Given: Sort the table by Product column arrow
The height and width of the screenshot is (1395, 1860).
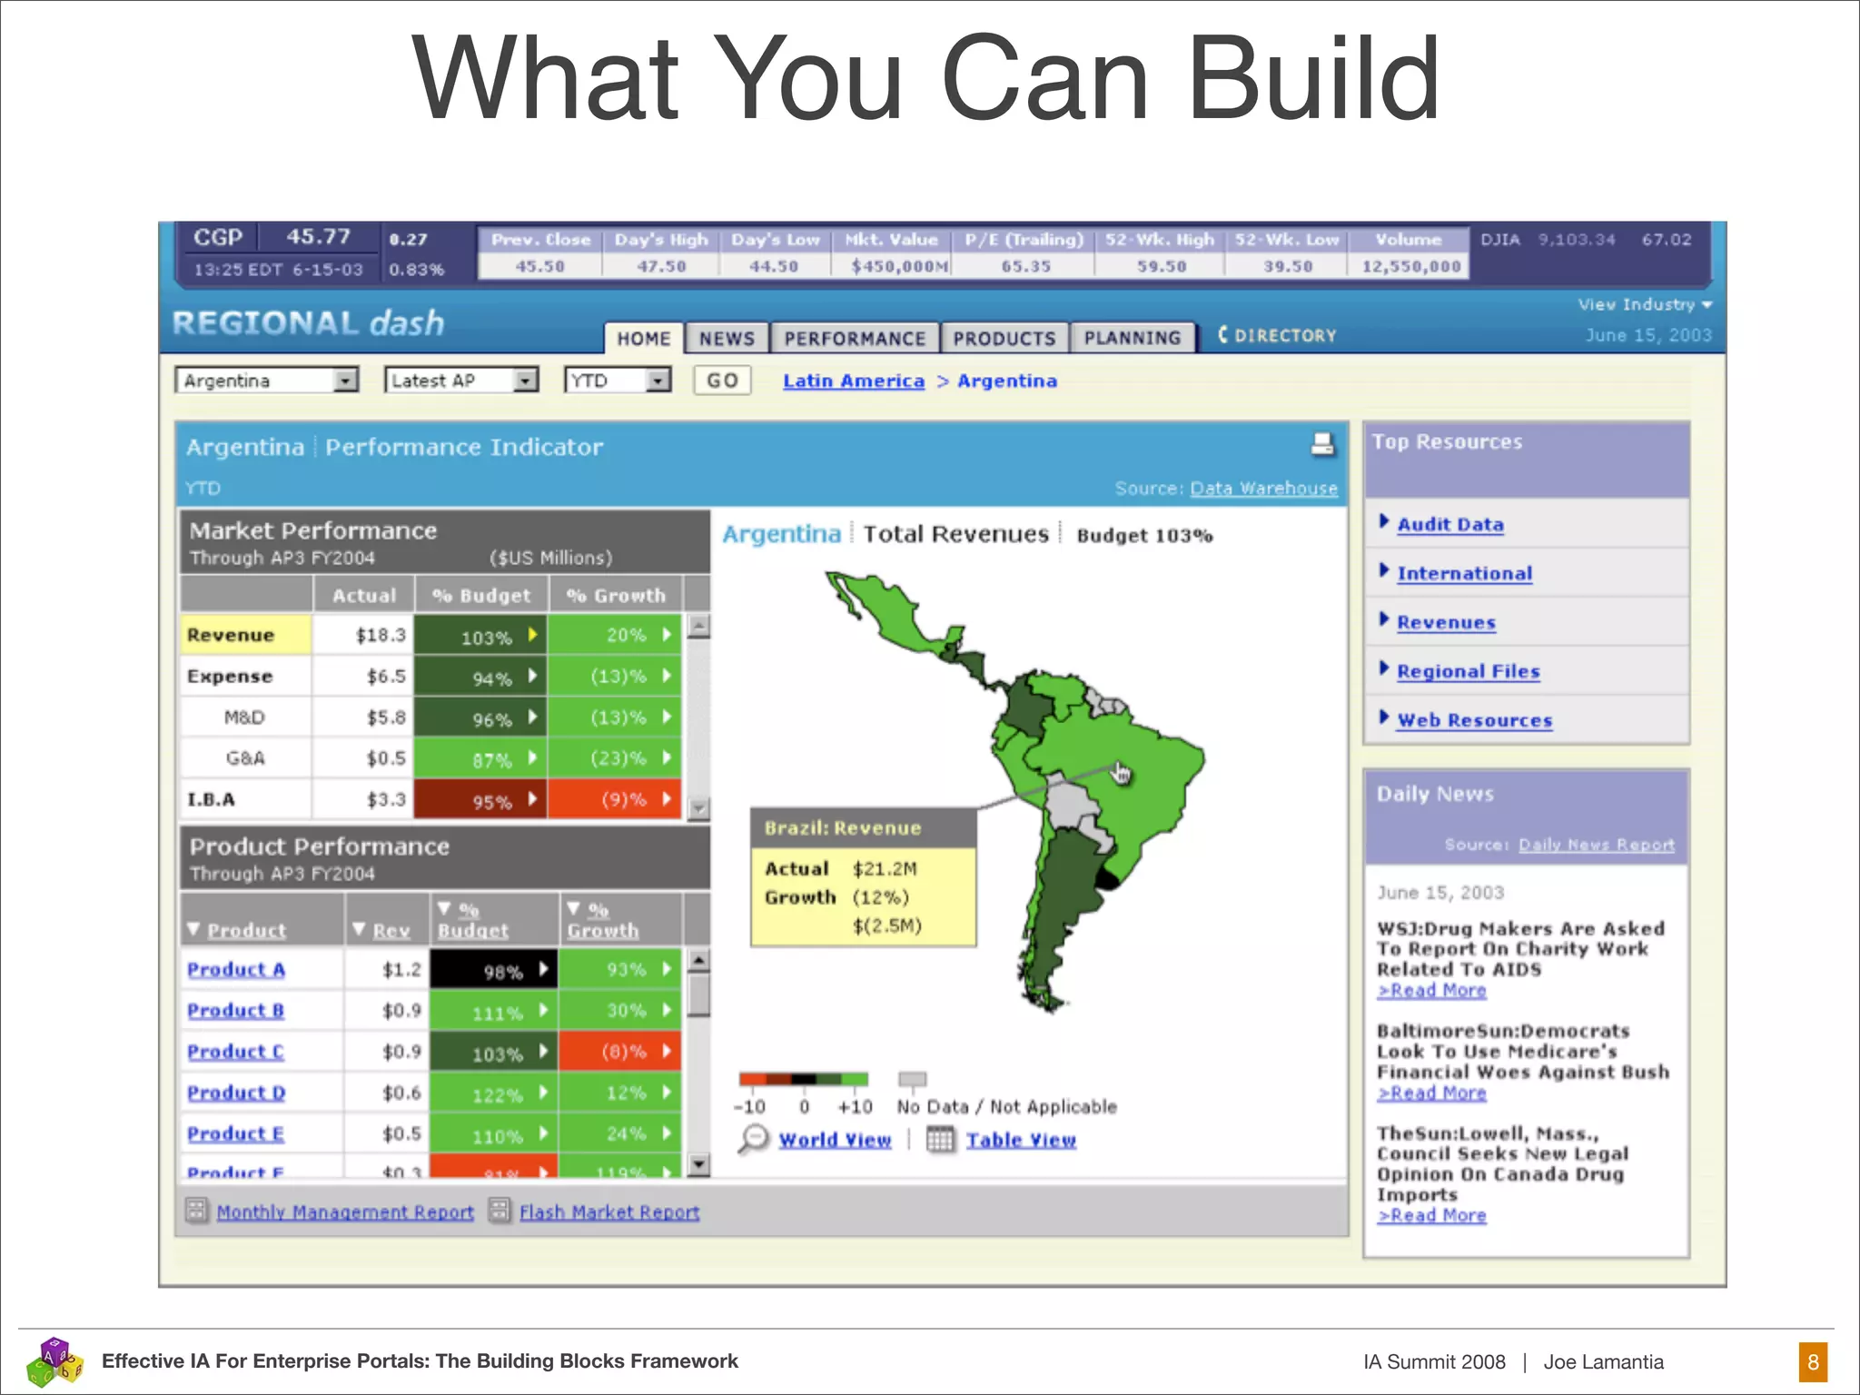Looking at the screenshot, I should (193, 929).
